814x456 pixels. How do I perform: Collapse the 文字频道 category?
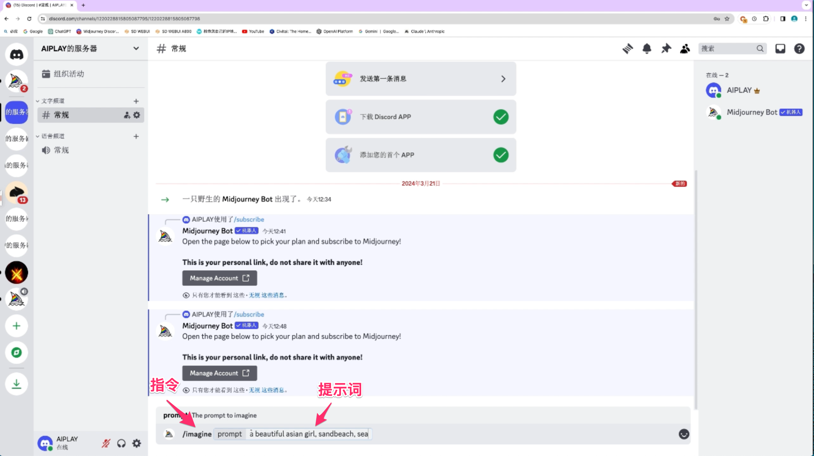50,101
